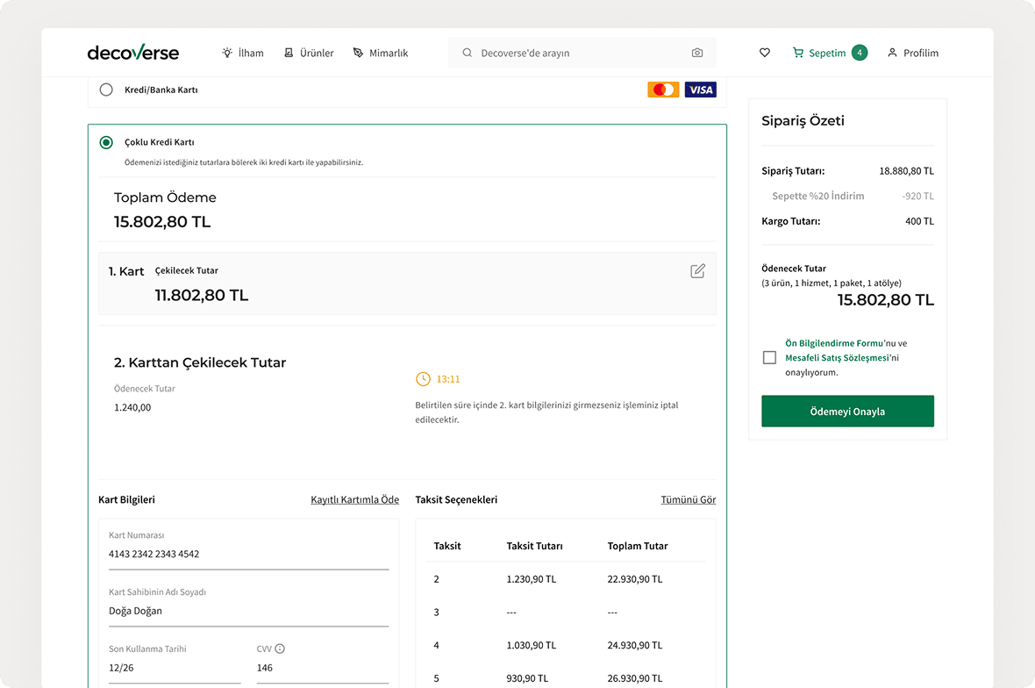This screenshot has width=1035, height=688.
Task: Edit the 1. Kart amount with the pencil icon
Action: coord(697,271)
